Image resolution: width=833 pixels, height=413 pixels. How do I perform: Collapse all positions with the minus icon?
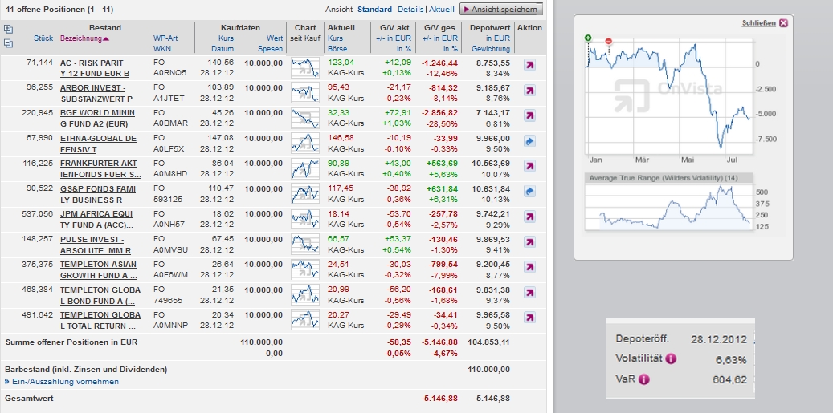click(x=8, y=42)
